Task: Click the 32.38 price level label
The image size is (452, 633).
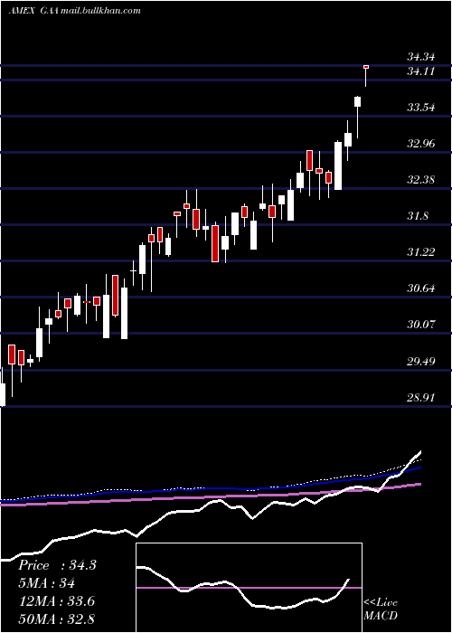Action: pyautogui.click(x=421, y=179)
